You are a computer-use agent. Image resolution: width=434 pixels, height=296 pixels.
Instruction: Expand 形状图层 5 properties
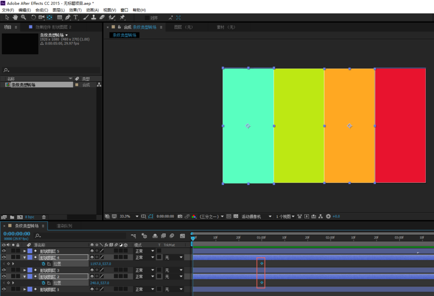24,251
